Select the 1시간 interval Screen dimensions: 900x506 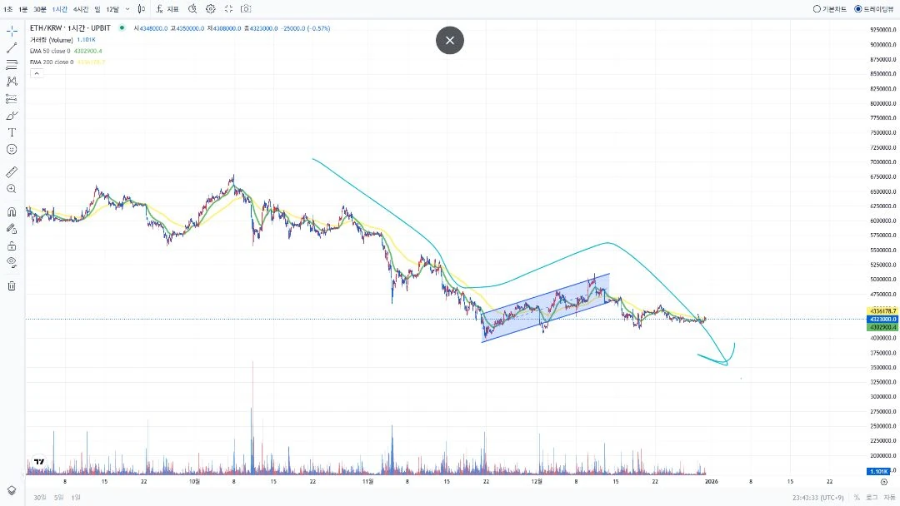(60, 9)
